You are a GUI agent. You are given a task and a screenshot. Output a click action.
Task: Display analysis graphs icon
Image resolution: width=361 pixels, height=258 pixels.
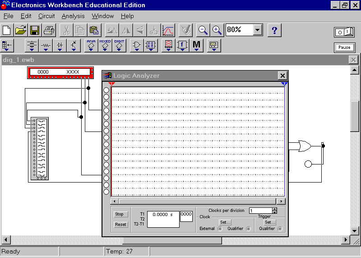[x=168, y=30]
